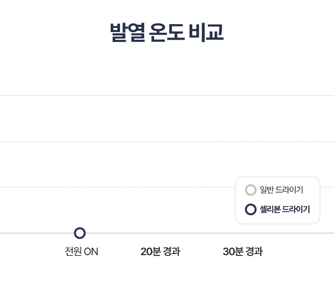Screen dimensions: 334x289
Task: Click the gray circle for 일반 드라이기
Action: pos(250,190)
